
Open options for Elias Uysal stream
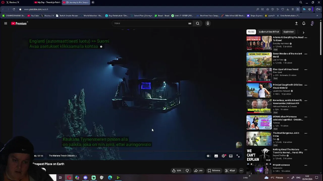pos(306,69)
